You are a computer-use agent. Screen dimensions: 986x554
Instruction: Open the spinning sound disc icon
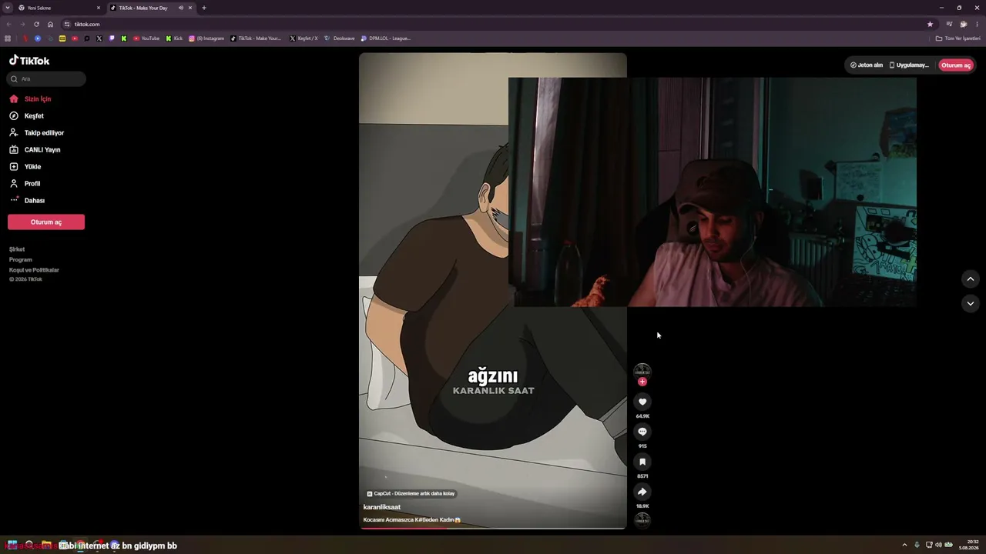pyautogui.click(x=642, y=520)
